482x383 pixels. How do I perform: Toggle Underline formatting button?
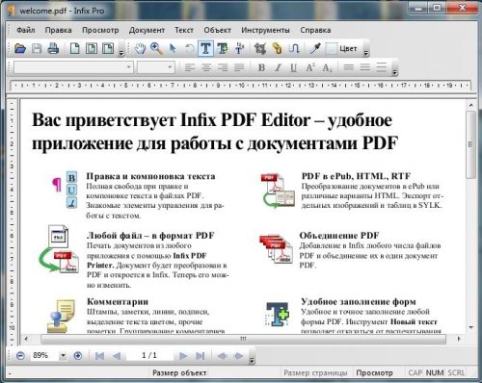[x=294, y=67]
